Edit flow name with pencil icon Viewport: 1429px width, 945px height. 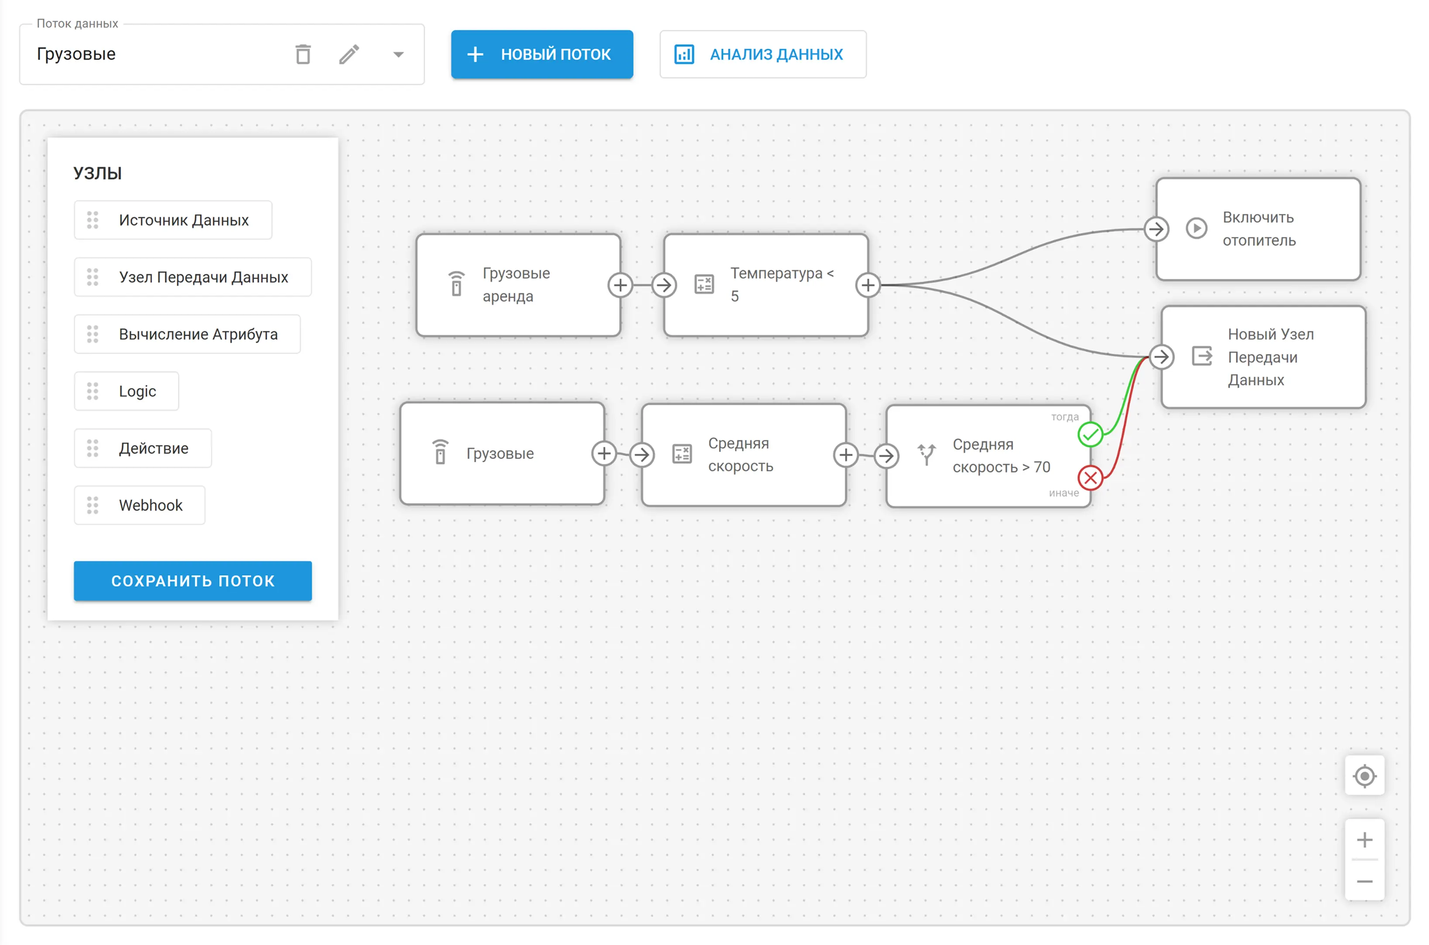349,54
